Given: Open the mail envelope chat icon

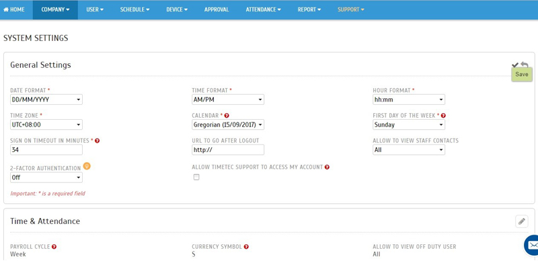Looking at the screenshot, I should click(532, 245).
